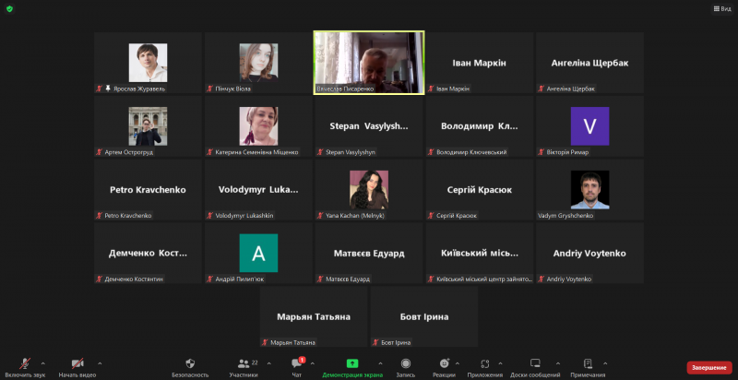This screenshot has height=380, width=738.
Task: Click muted mic icon on Бовт Ірина label
Action: pos(375,342)
